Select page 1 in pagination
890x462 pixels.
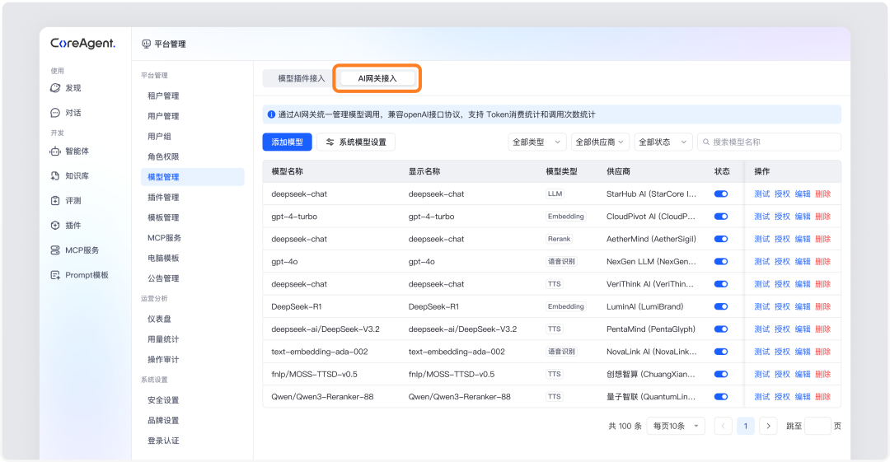tap(746, 426)
